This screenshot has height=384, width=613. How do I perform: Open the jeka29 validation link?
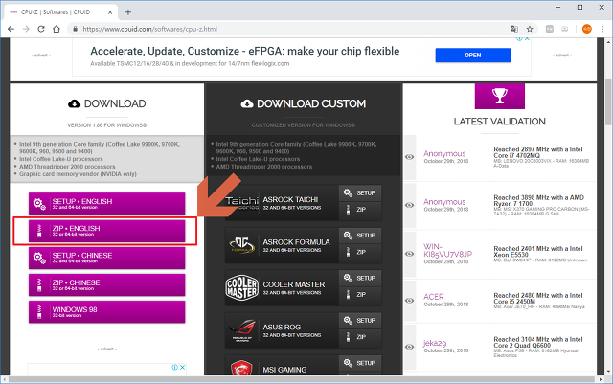click(x=435, y=343)
